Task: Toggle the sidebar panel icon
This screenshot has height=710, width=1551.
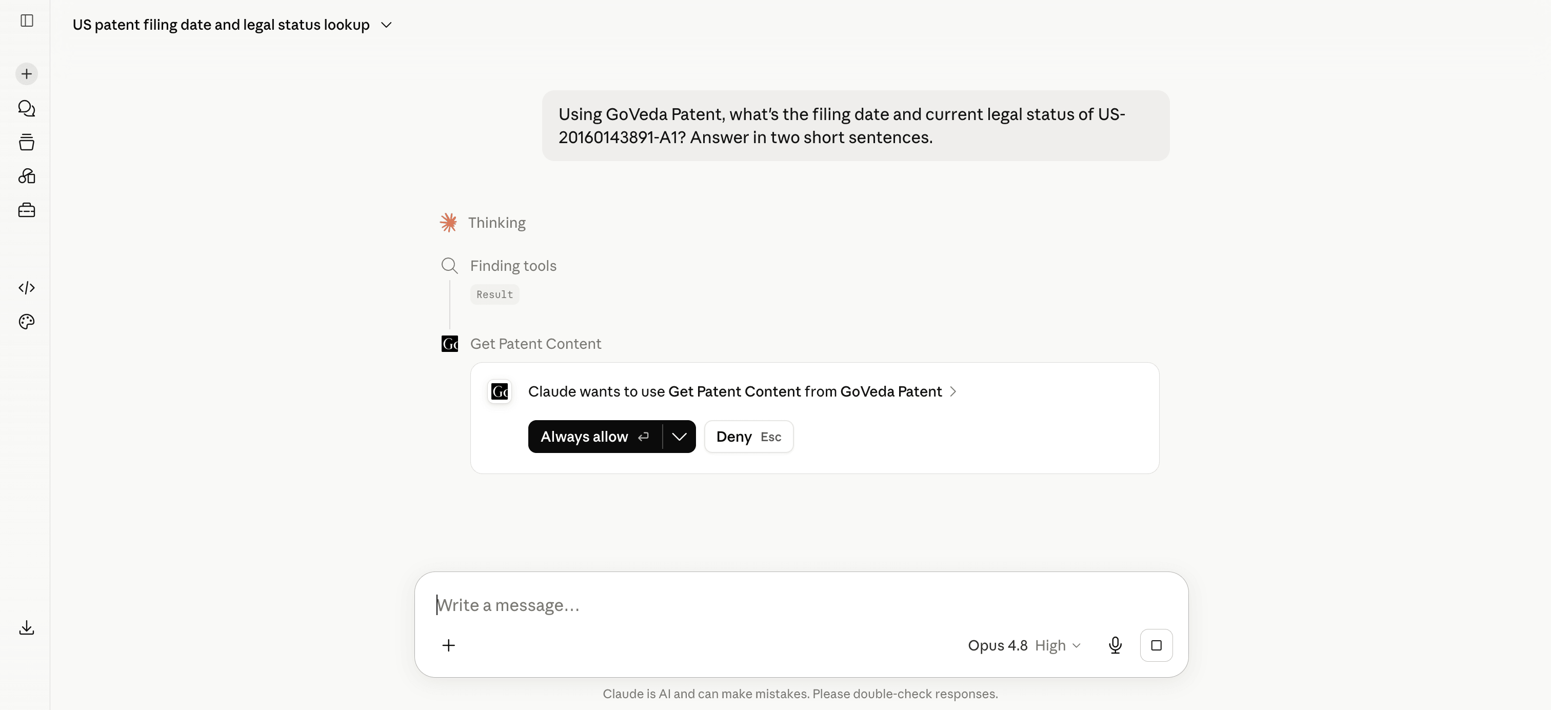Action: tap(27, 21)
